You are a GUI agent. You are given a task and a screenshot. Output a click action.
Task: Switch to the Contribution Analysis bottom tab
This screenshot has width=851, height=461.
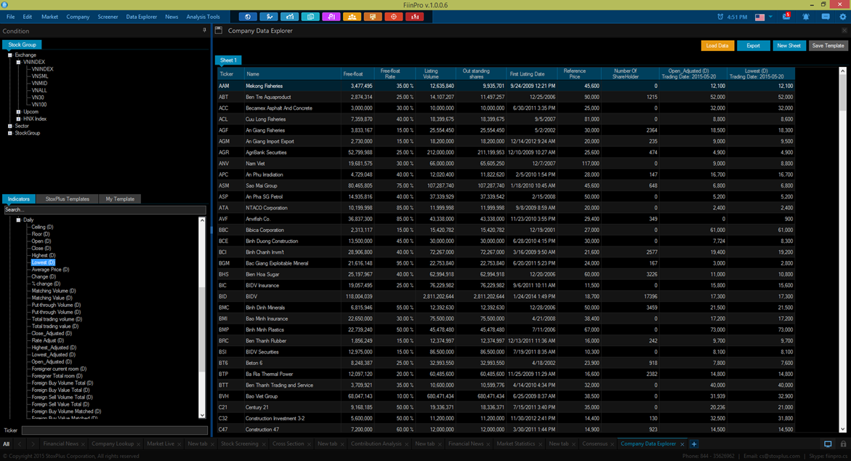tap(376, 444)
